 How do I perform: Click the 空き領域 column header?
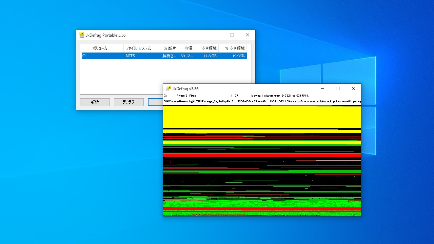click(x=207, y=48)
